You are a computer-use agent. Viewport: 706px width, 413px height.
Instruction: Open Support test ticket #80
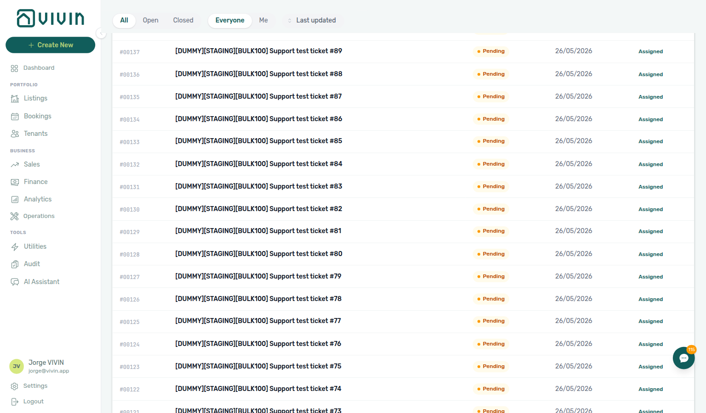point(259,254)
